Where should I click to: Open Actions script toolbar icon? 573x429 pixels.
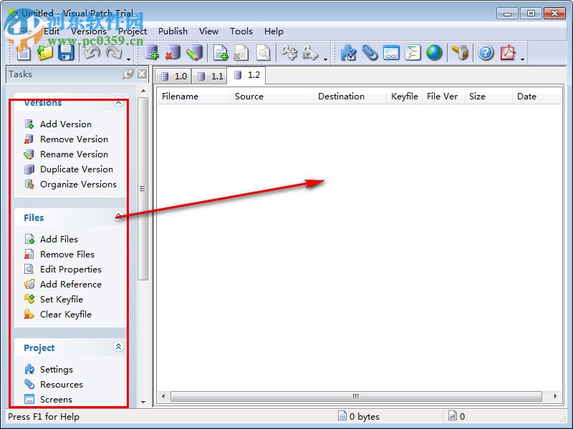click(x=413, y=53)
